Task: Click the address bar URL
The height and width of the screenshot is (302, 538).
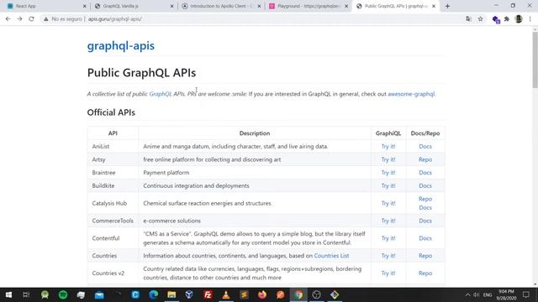Action: click(x=115, y=19)
